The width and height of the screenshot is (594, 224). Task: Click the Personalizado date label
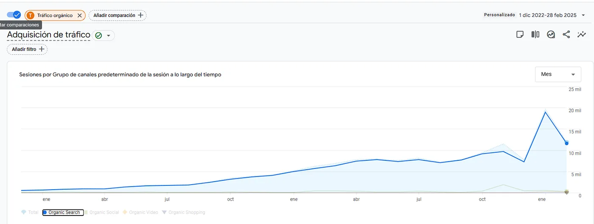click(x=499, y=15)
